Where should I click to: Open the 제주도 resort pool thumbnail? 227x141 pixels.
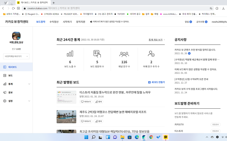click(x=66, y=117)
